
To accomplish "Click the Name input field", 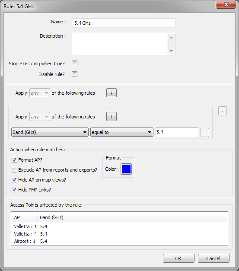I will tap(124, 23).
